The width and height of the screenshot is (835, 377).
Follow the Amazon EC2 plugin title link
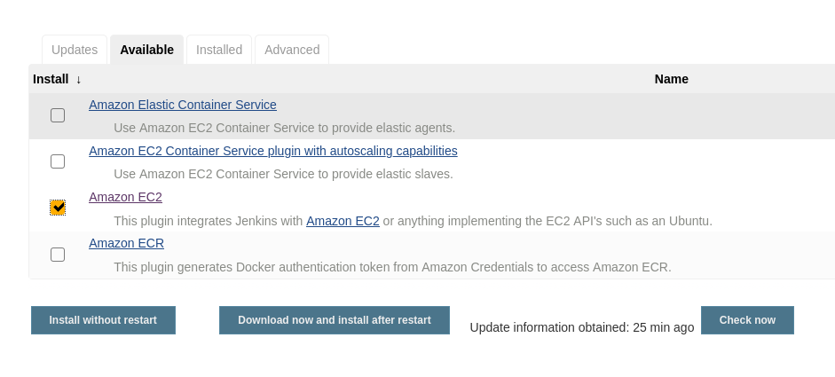pos(125,197)
